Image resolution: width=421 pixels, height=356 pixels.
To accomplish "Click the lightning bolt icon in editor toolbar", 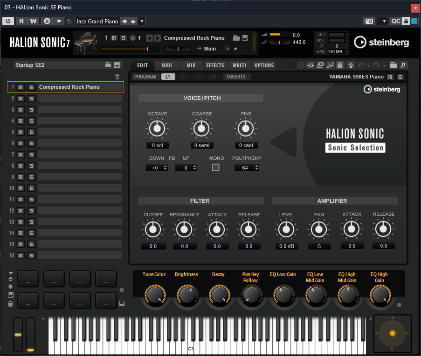I will (351, 65).
